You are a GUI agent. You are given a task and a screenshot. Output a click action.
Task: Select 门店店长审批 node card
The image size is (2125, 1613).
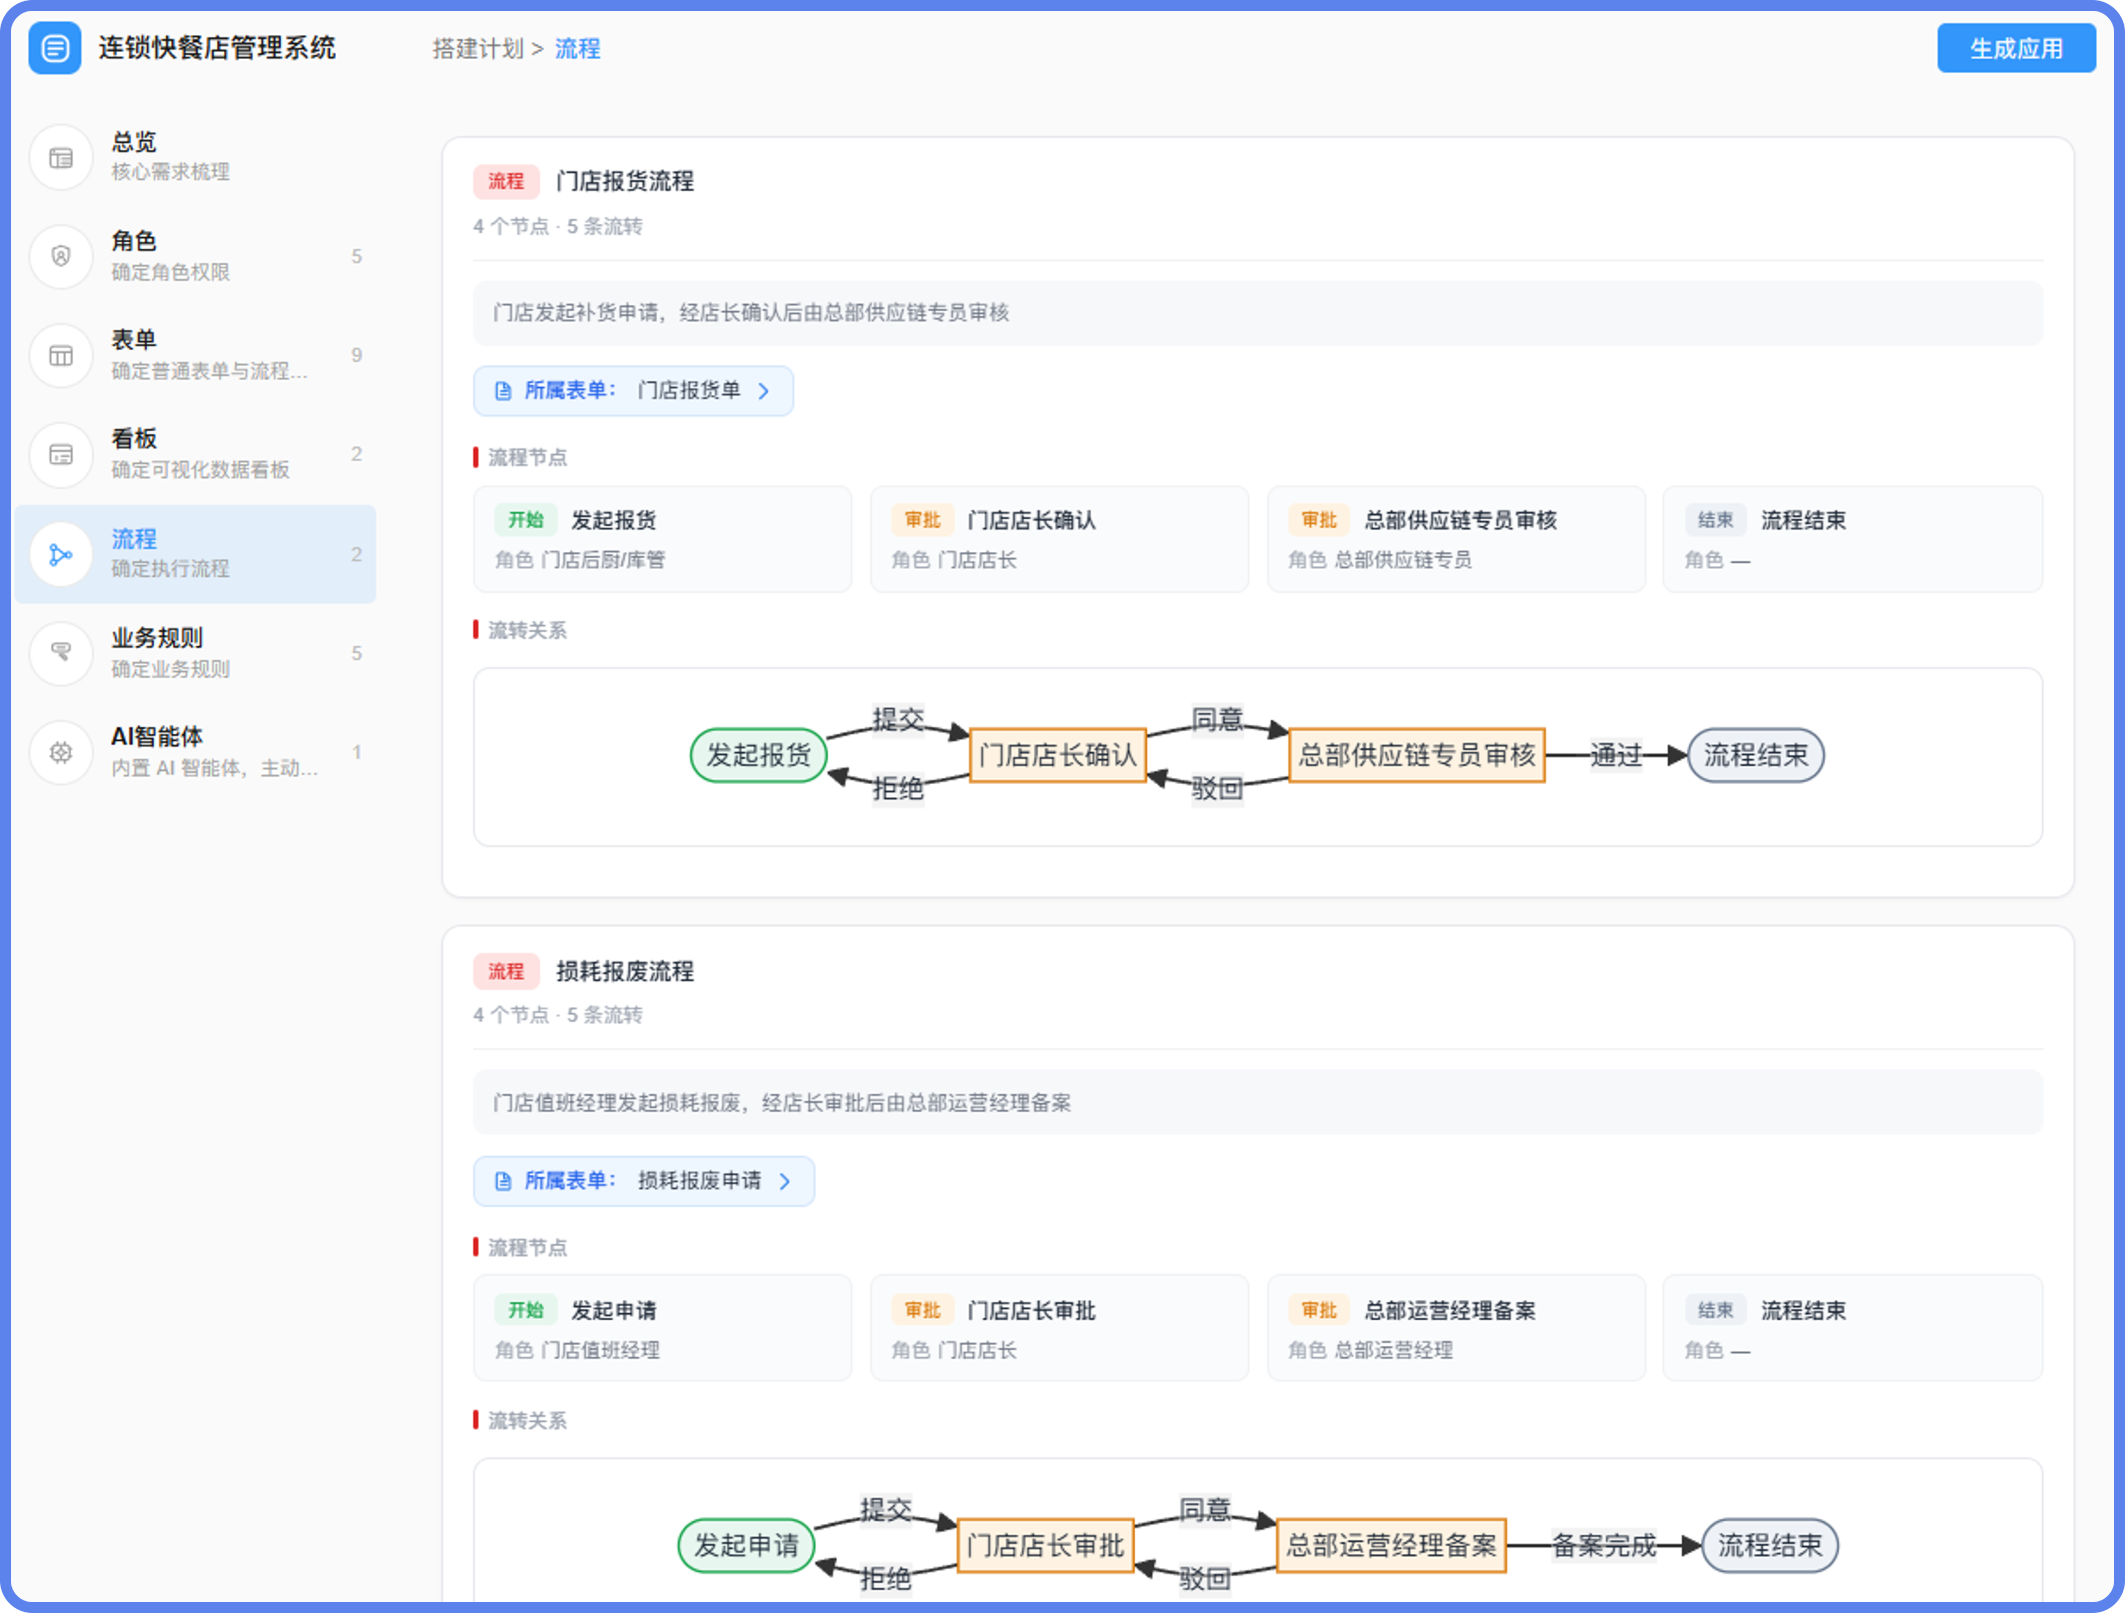tap(1059, 1328)
